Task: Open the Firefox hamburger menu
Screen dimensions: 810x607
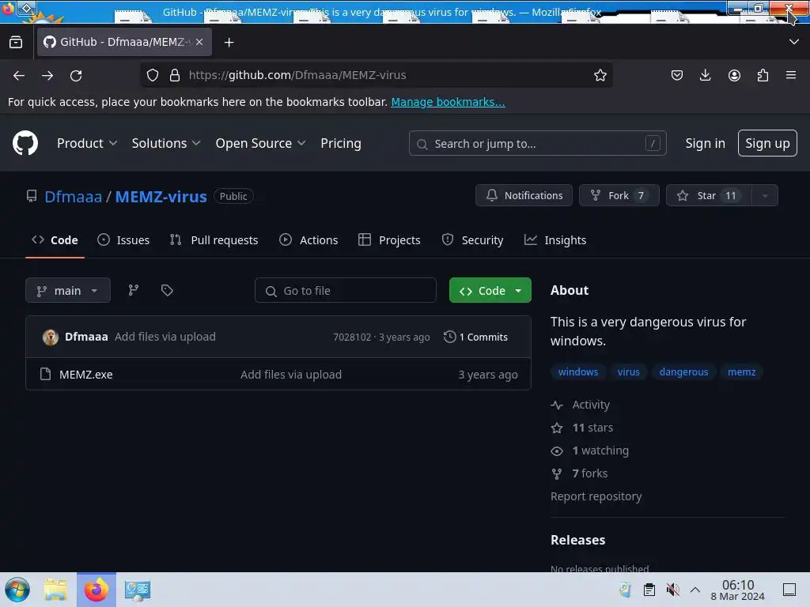Action: coord(791,75)
